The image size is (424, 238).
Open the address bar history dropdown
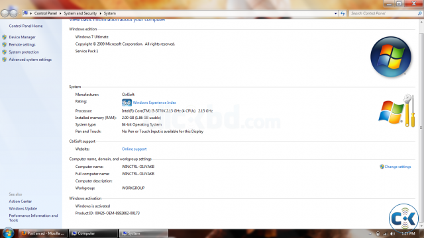coord(336,13)
